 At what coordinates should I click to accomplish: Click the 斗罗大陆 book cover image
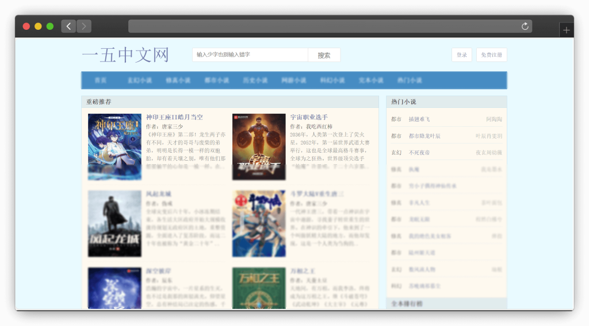259,224
